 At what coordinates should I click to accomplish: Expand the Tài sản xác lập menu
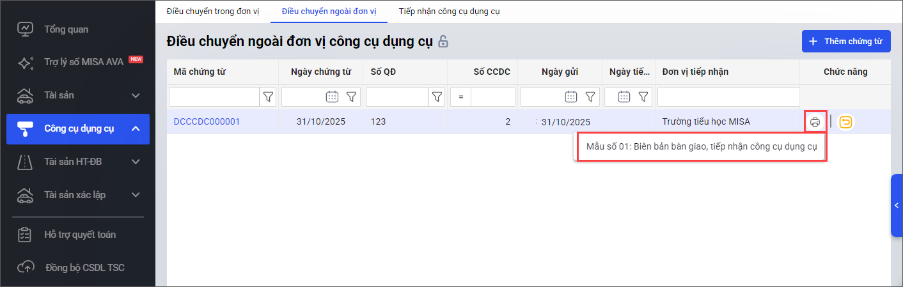pyautogui.click(x=135, y=195)
